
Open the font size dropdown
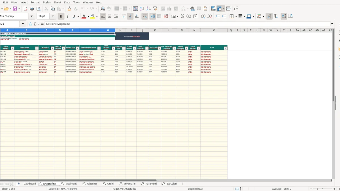[x=53, y=16]
